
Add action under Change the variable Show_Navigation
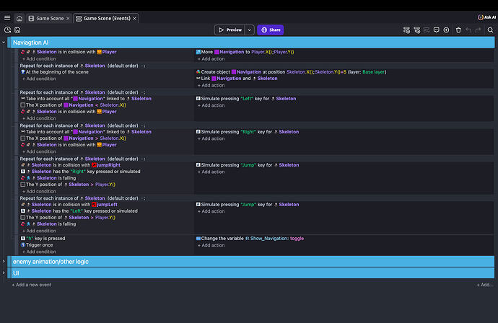[211, 245]
